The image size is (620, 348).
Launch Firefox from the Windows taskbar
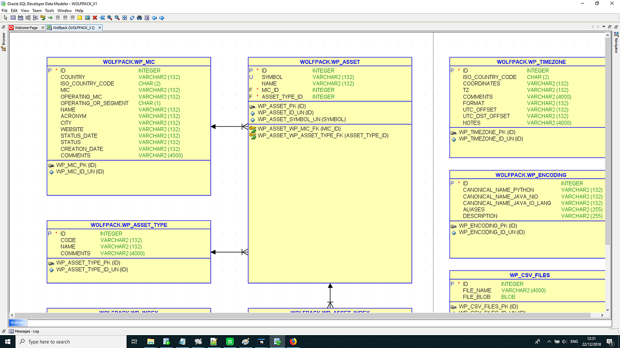[294, 341]
